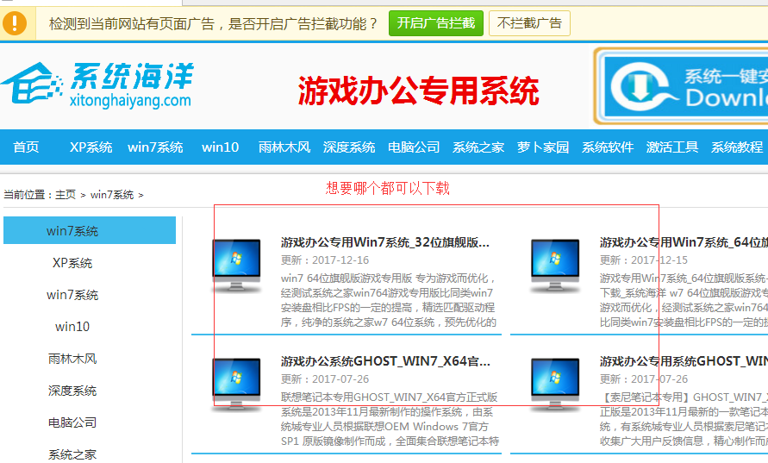Open title 游戏办公系统GHOST_WIN7_X64官
768x463 pixels.
click(385, 361)
